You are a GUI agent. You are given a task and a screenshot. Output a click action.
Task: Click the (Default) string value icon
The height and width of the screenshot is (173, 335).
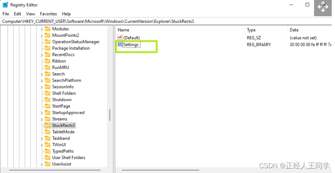click(120, 38)
